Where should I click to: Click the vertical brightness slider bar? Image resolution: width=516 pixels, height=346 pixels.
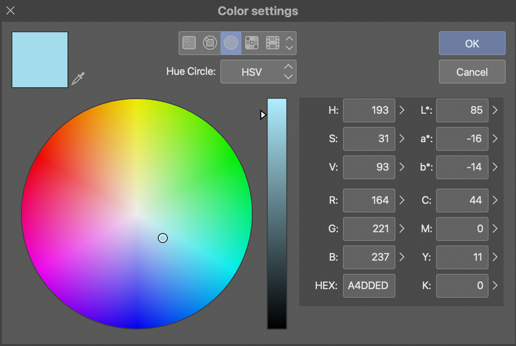pos(277,214)
